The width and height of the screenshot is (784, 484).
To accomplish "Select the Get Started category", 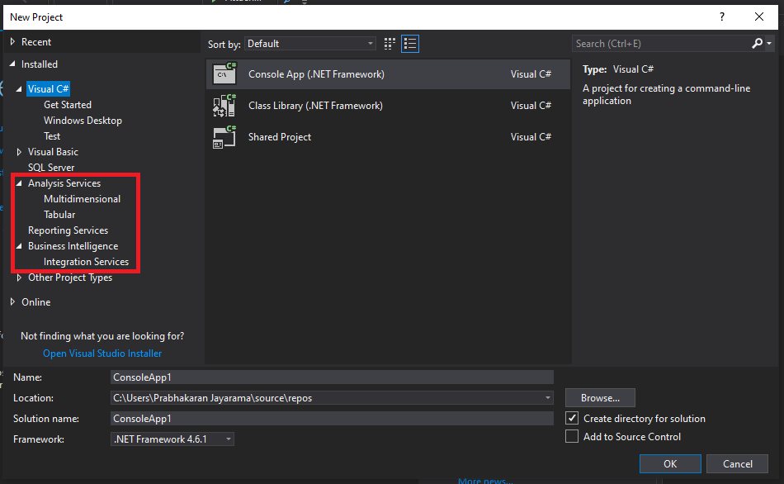I will pyautogui.click(x=68, y=105).
